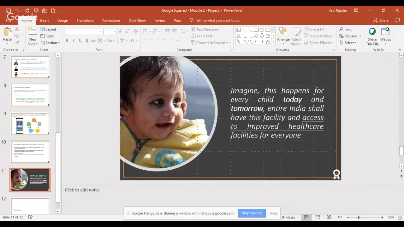Copy selection with the Copy icon
Screen dimensions: 404x227
[x=17, y=36]
